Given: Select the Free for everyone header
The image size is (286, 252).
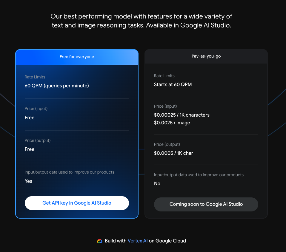Looking at the screenshot, I should coord(77,57).
